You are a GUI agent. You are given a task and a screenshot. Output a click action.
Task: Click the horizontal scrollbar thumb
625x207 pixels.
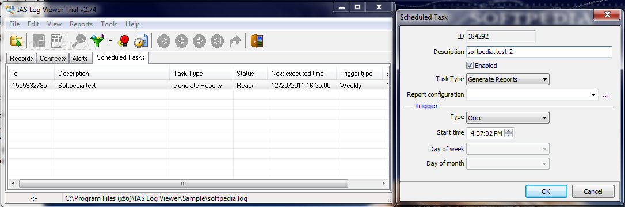click(x=184, y=183)
